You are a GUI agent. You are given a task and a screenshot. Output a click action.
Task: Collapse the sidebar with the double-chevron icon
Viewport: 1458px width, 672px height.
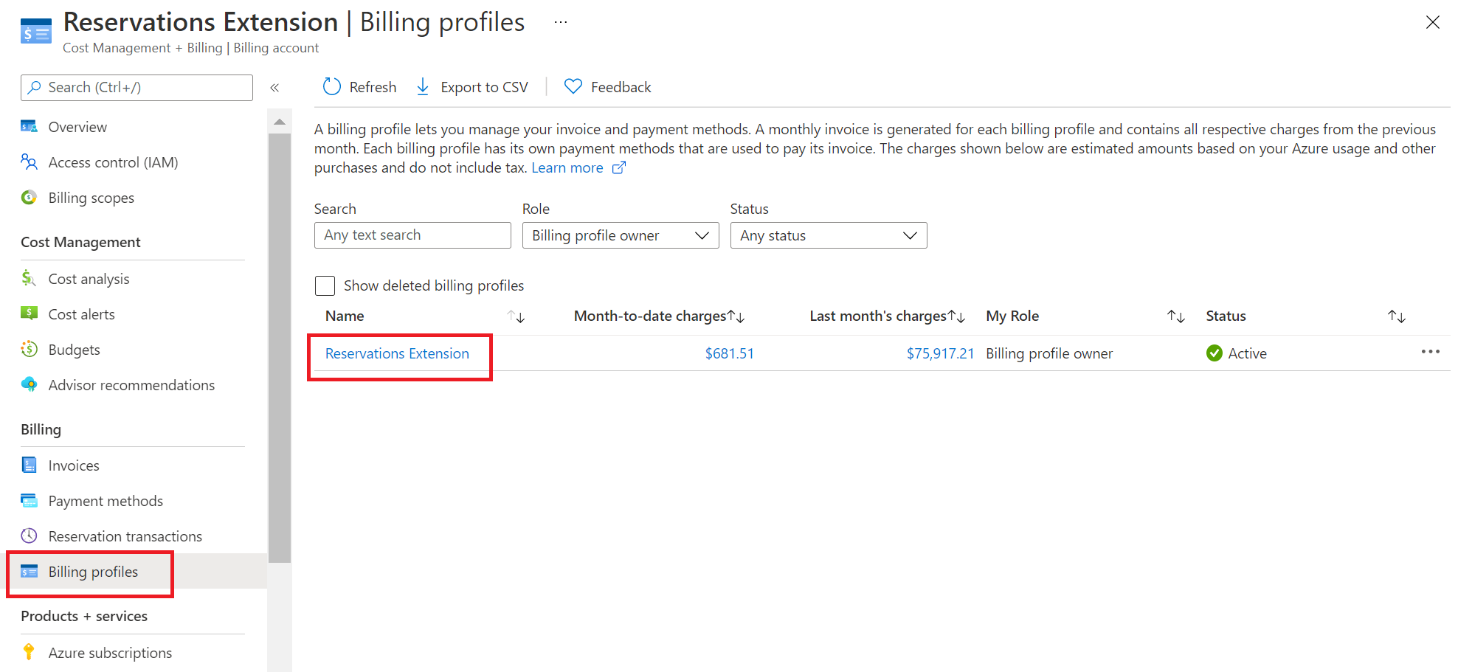pos(274,88)
